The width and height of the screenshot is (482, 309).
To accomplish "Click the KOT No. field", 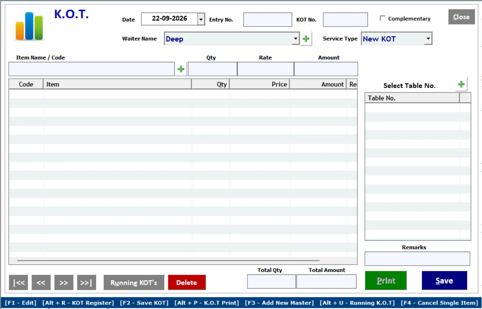I will tap(345, 20).
